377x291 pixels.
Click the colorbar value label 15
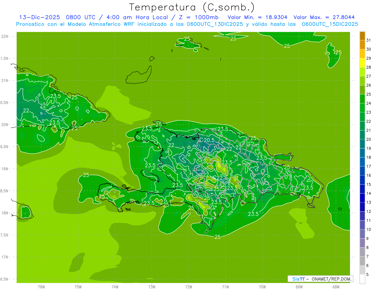(x=369, y=184)
